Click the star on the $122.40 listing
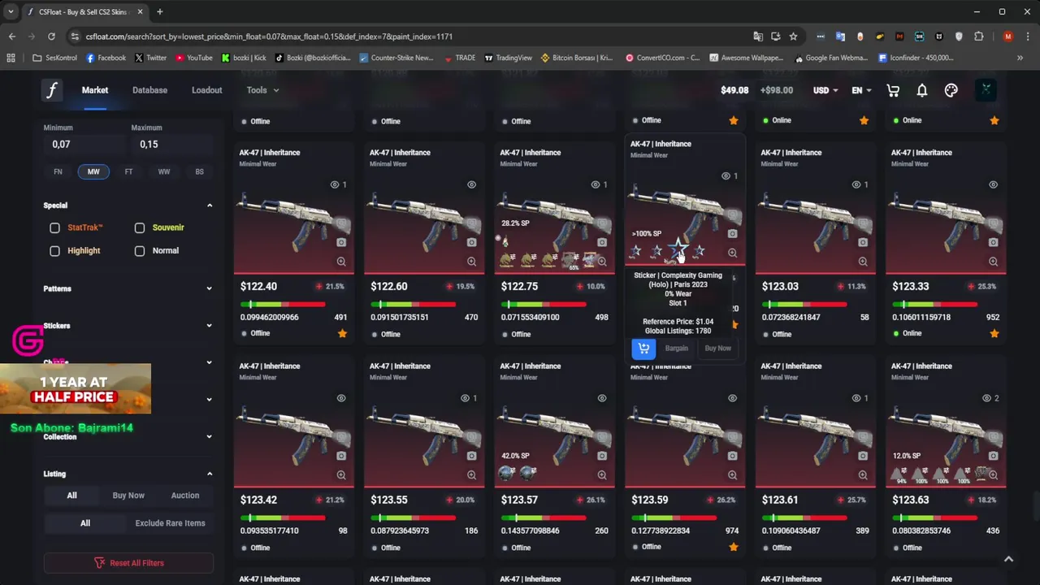The height and width of the screenshot is (585, 1040). pyautogui.click(x=342, y=334)
